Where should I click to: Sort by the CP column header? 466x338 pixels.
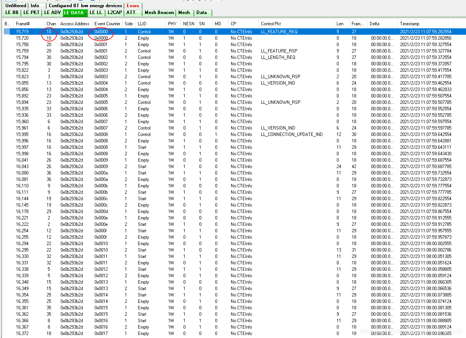244,24
